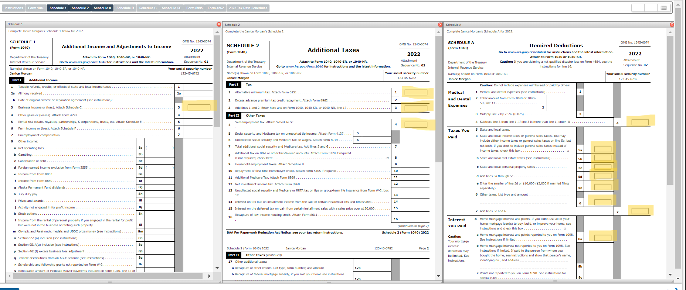Click 'Jury duty pay' line 8h in Schedule 1
This screenshot has height=290, width=686.
[28, 194]
